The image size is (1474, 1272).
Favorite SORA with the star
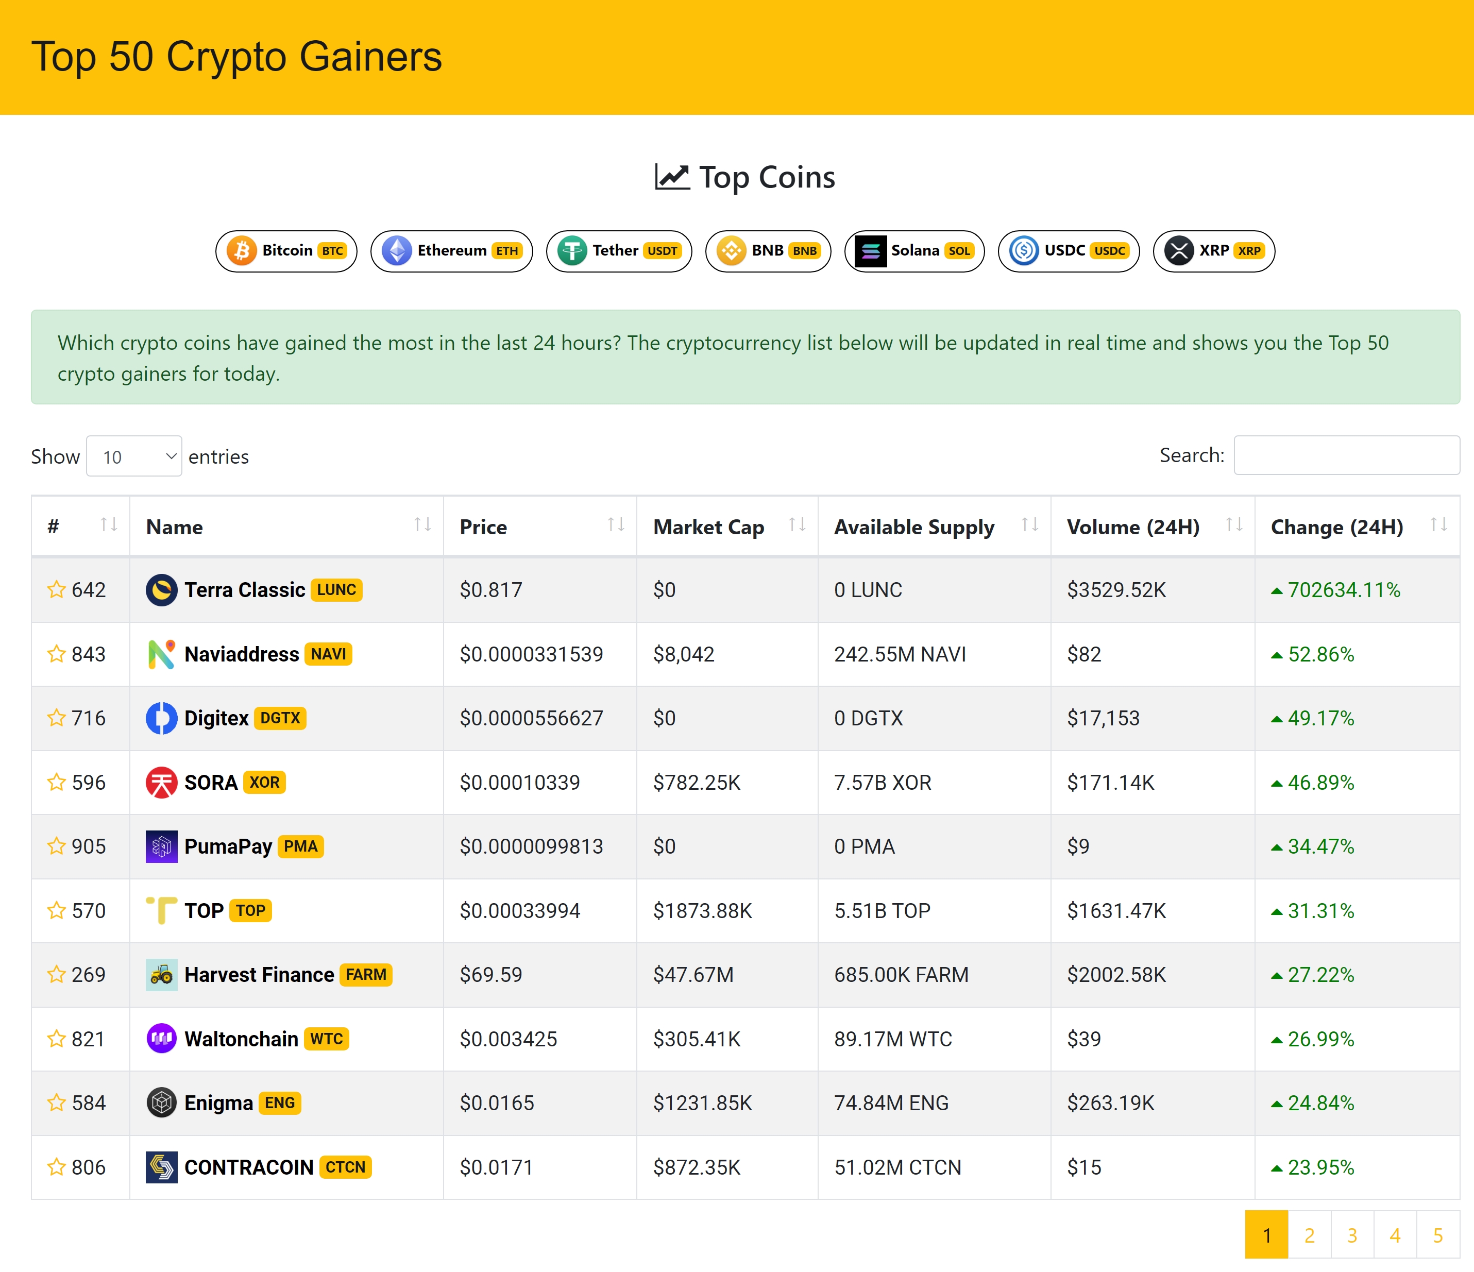point(57,782)
